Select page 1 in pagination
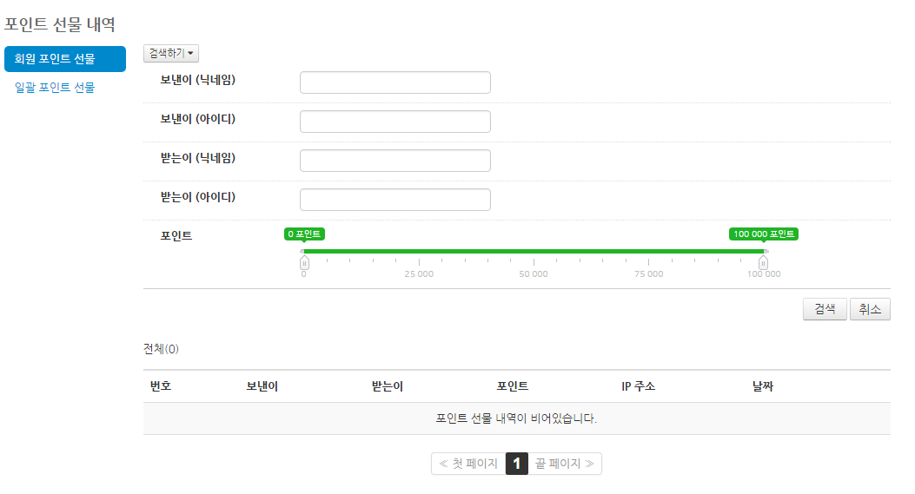915x494 pixels. tap(516, 464)
